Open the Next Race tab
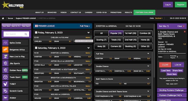This screenshot has height=101, width=188. [x=6, y=26]
